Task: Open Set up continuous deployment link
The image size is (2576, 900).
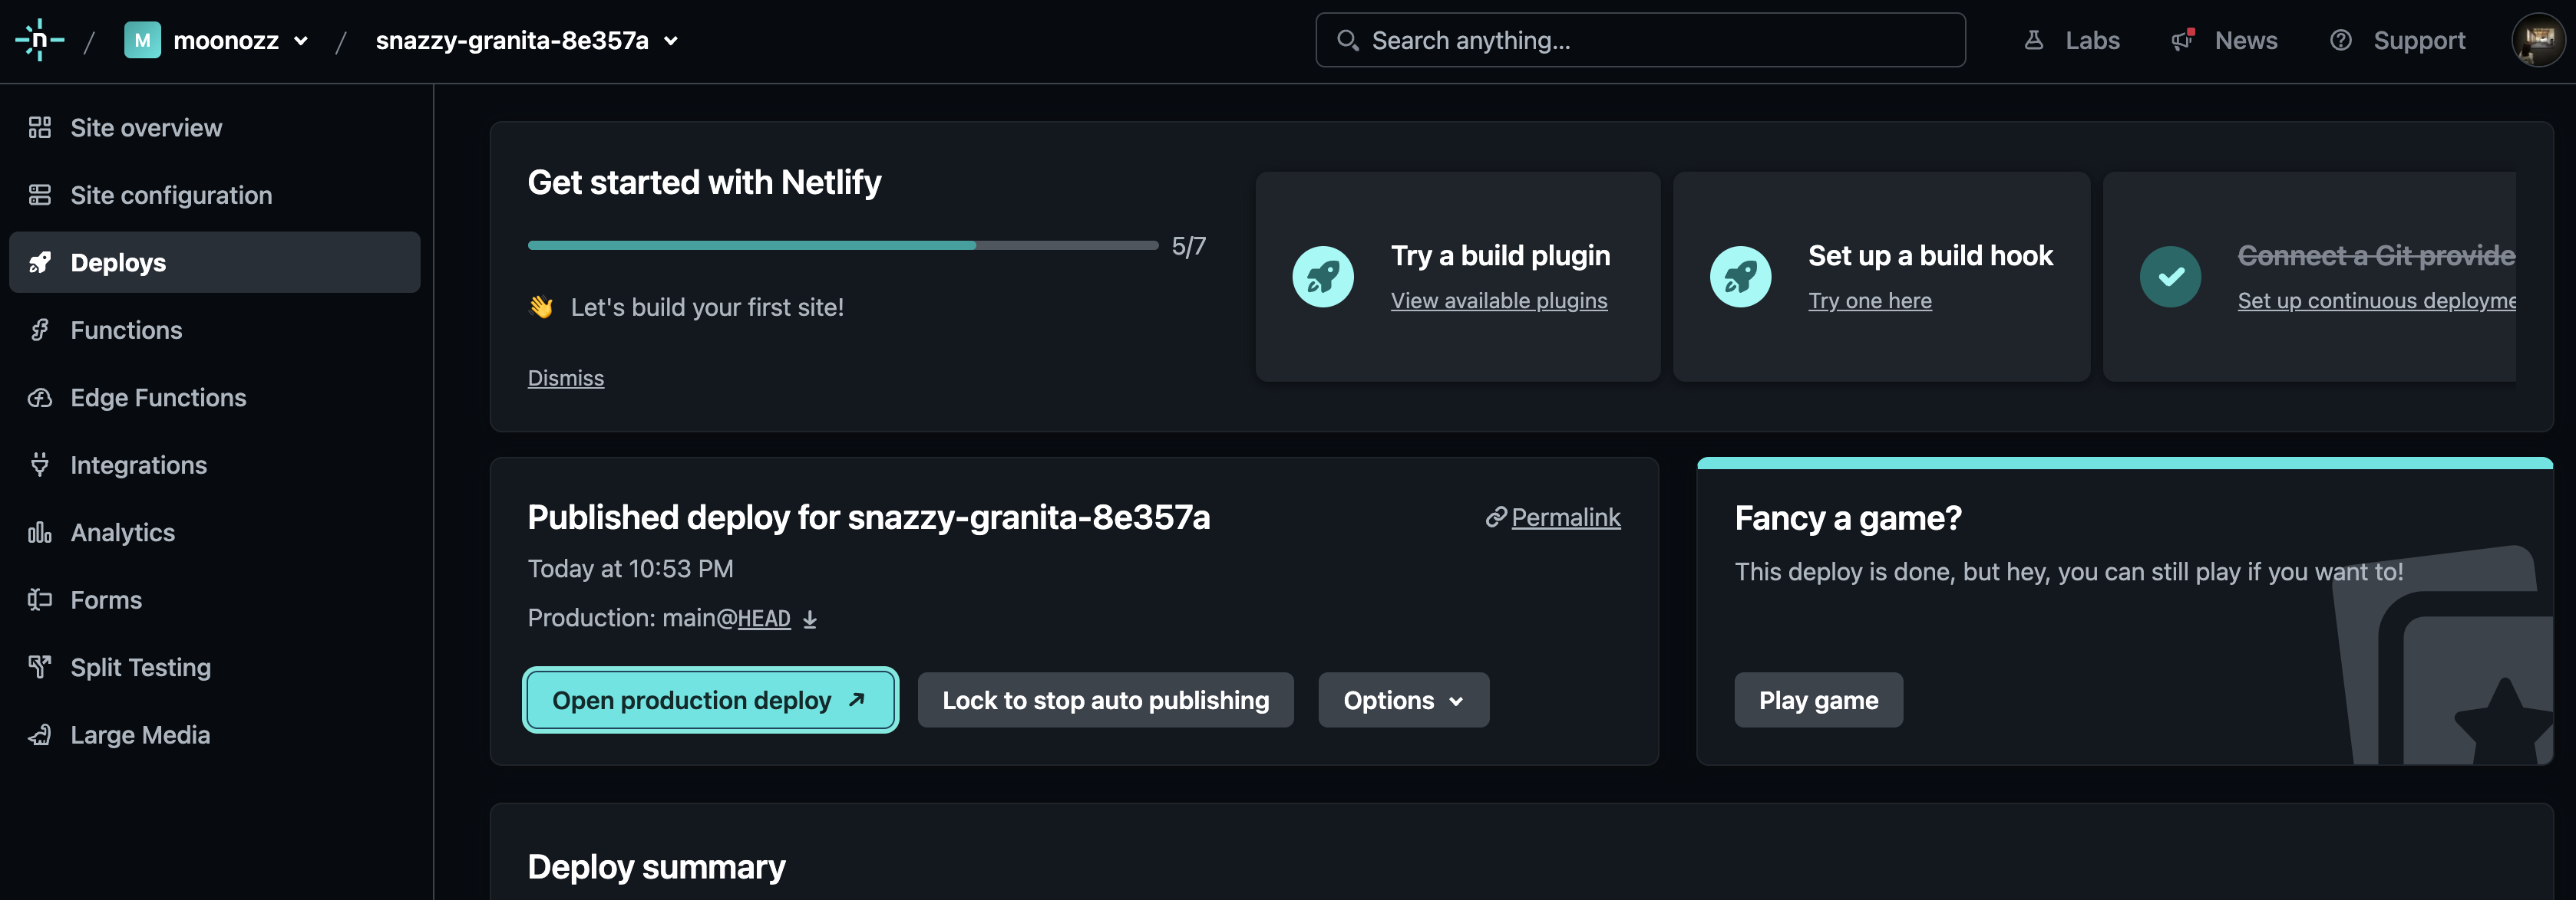Action: tap(2376, 300)
